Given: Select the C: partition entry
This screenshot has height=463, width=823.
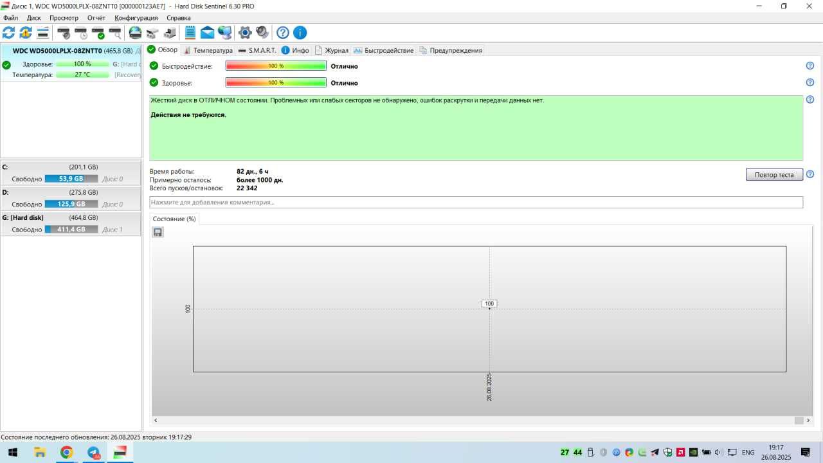Looking at the screenshot, I should point(71,173).
